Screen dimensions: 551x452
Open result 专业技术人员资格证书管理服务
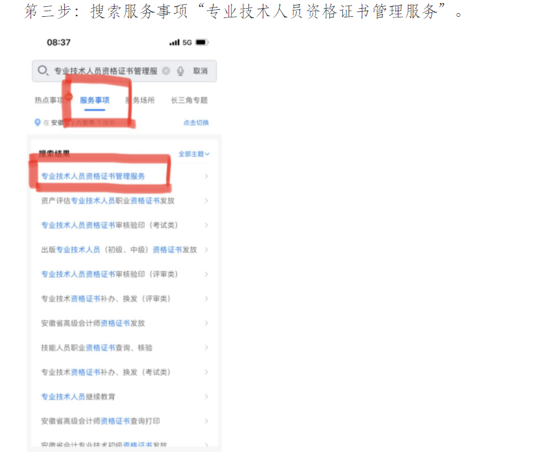[93, 176]
